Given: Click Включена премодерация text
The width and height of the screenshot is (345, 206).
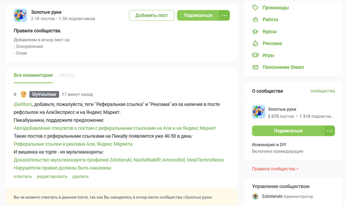Looking at the screenshot, I should [x=277, y=151].
